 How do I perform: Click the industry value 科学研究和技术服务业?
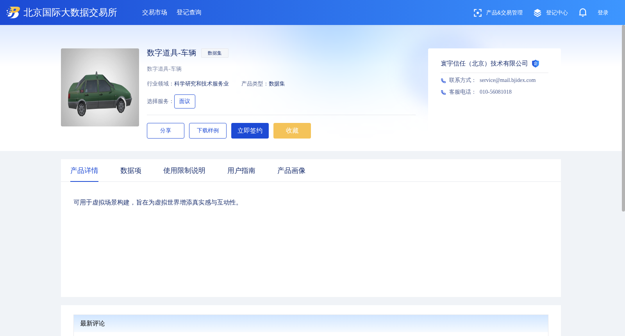pos(202,84)
